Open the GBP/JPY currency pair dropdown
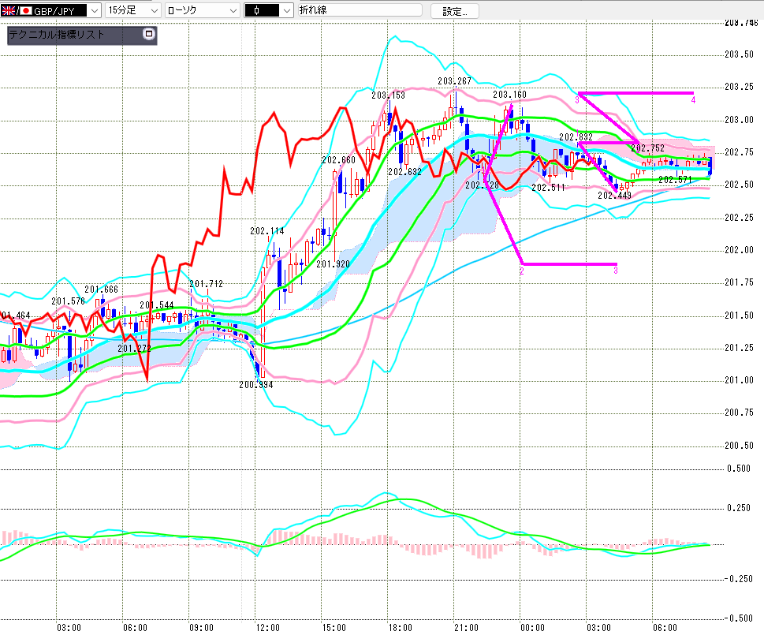The width and height of the screenshot is (764, 635). 94,11
